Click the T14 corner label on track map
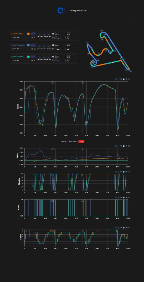This screenshot has width=144, height=282. [130, 71]
